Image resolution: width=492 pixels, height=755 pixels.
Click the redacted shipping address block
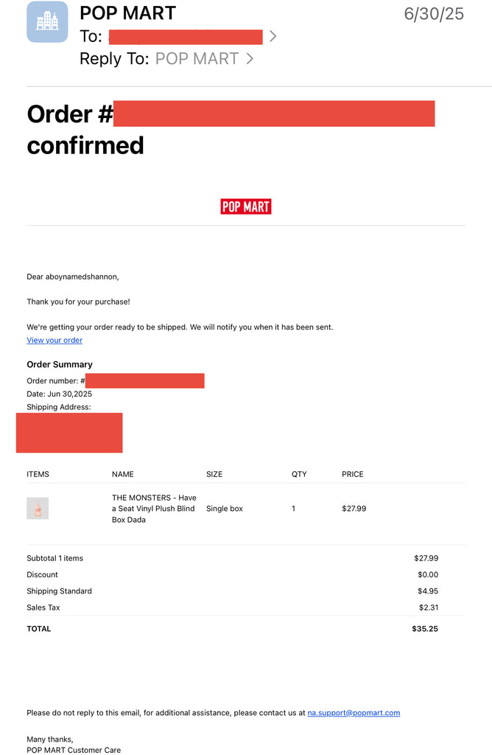(x=69, y=432)
